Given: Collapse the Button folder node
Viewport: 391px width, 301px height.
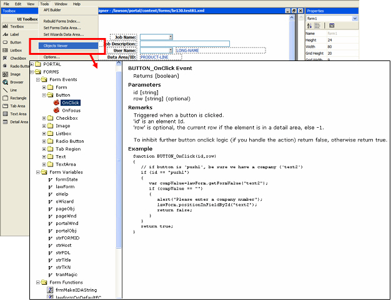Looking at the screenshot, I should tap(44, 95).
